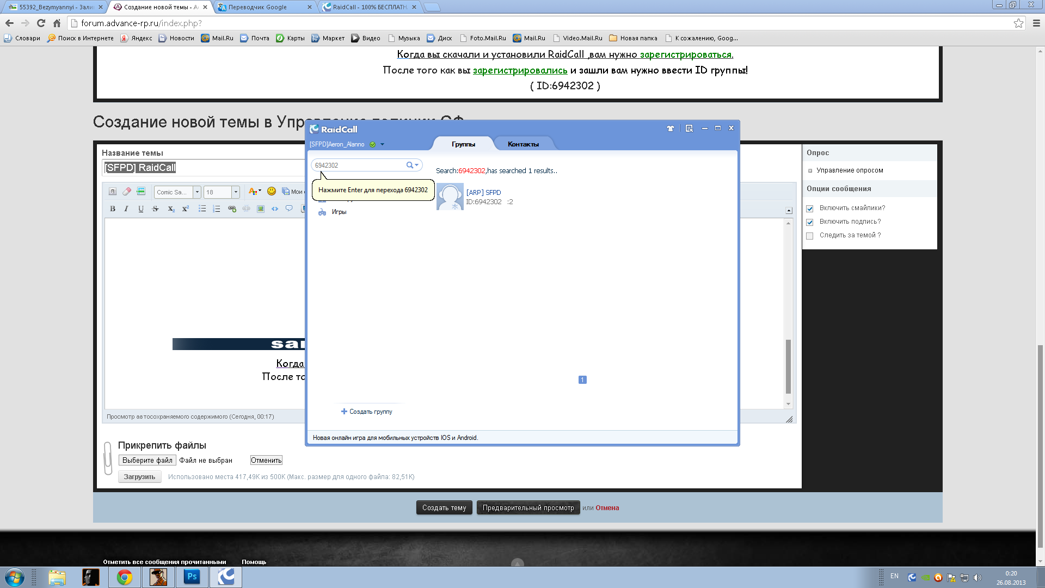Screen dimensions: 1045x588
Task: Toggle bold formatting in editor
Action: point(113,209)
